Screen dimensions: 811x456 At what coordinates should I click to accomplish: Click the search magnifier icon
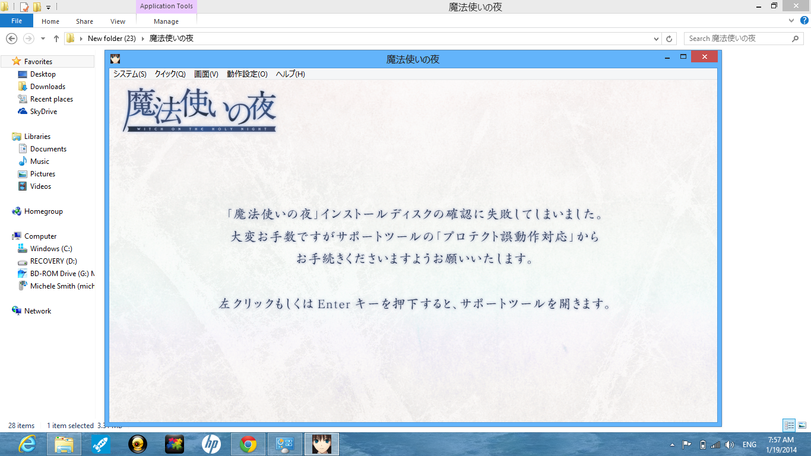click(x=796, y=39)
